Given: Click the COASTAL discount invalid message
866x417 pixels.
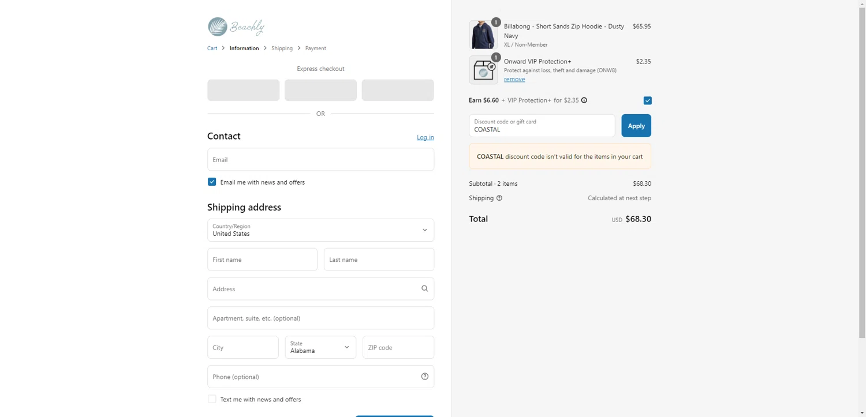Looking at the screenshot, I should point(560,156).
